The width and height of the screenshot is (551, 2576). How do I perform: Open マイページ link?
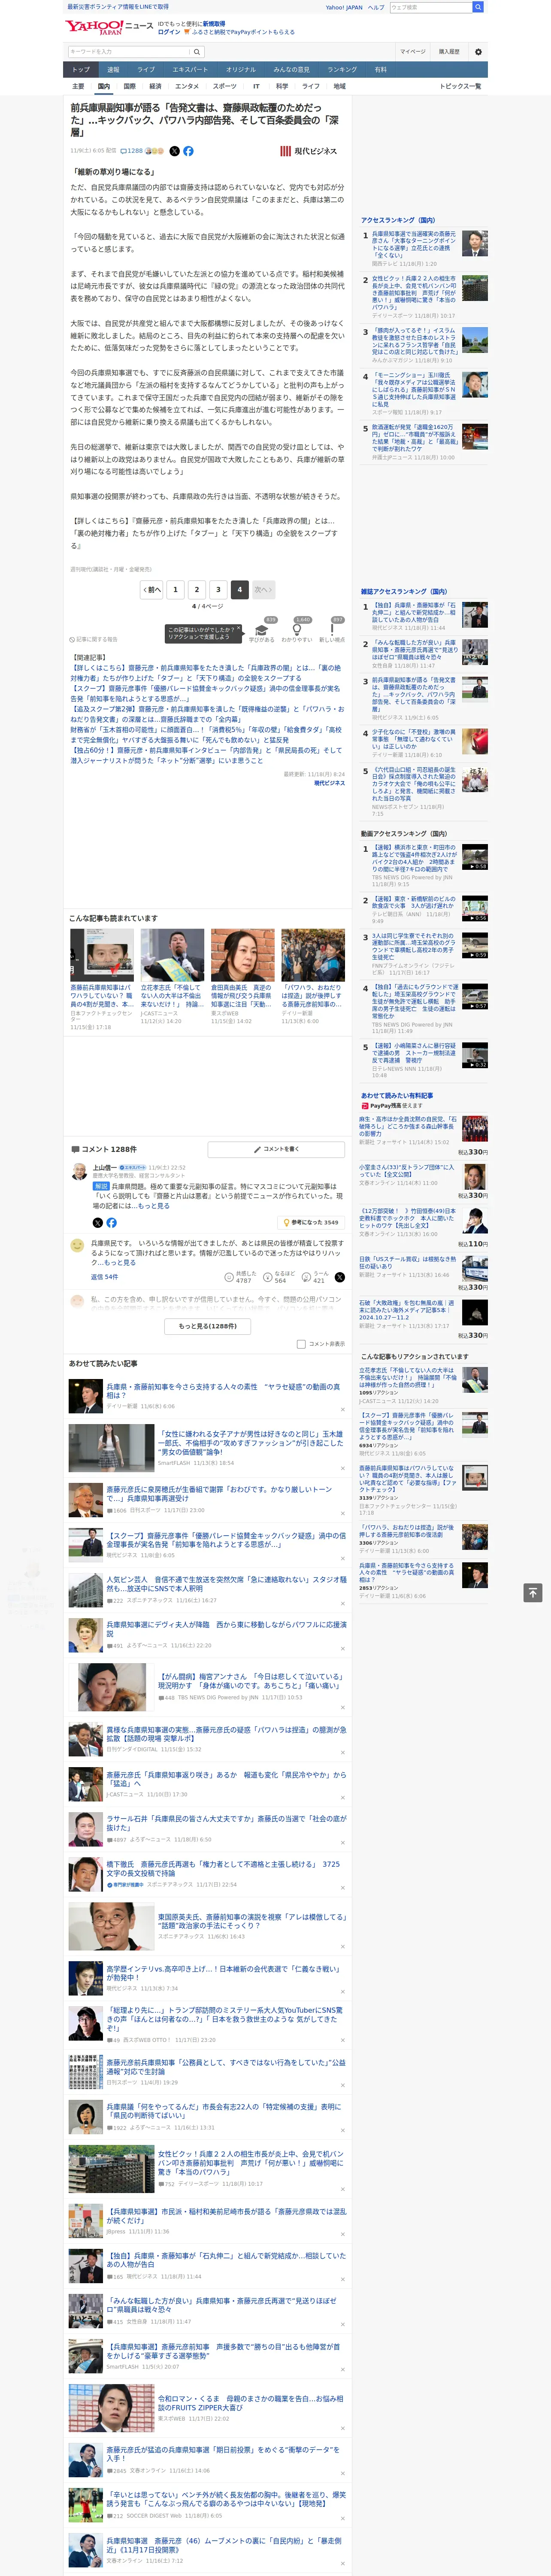[x=412, y=52]
